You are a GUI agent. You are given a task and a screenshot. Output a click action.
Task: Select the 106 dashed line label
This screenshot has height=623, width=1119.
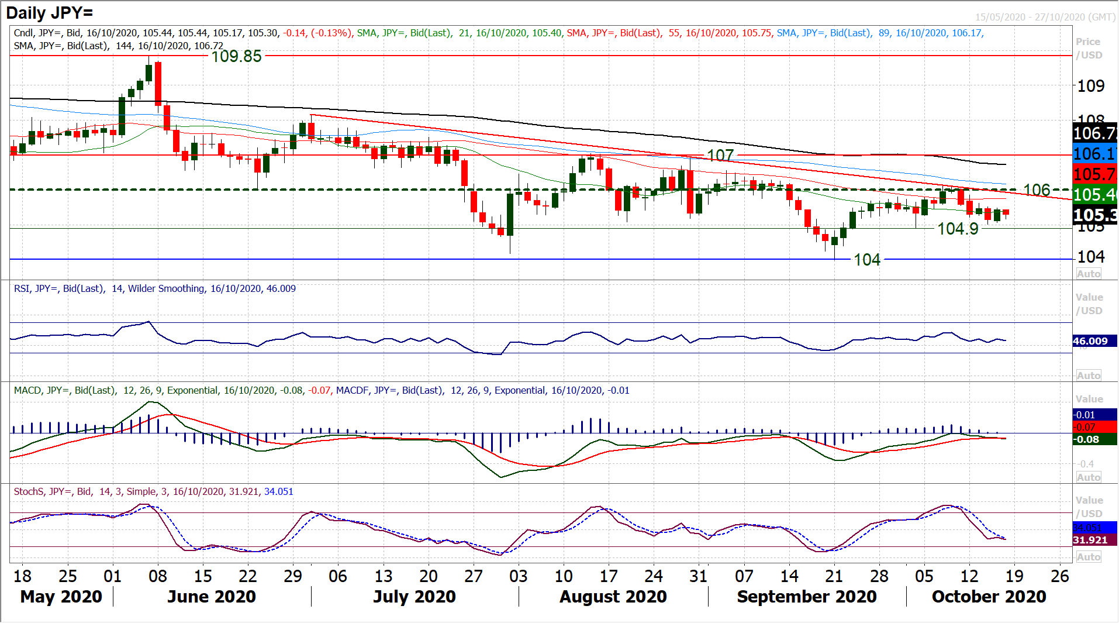(1037, 190)
